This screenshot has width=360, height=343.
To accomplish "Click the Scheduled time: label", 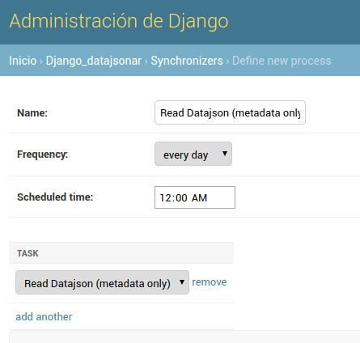I will pos(55,197).
